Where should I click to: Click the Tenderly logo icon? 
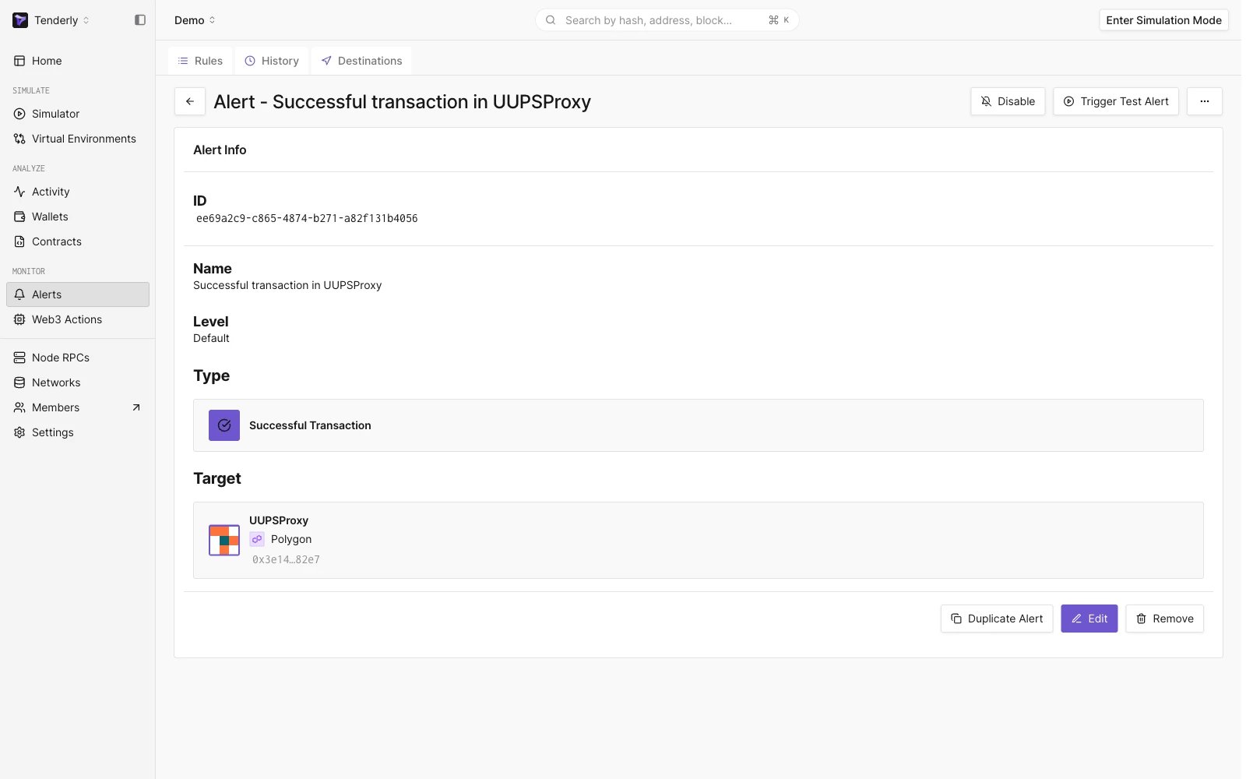pos(20,20)
